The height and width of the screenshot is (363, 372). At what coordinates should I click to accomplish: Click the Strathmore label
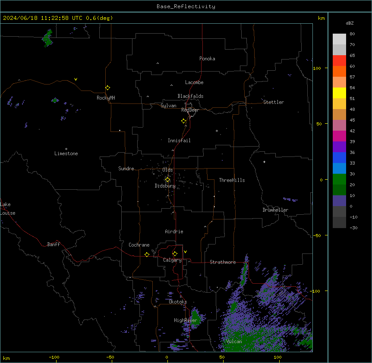click(223, 262)
